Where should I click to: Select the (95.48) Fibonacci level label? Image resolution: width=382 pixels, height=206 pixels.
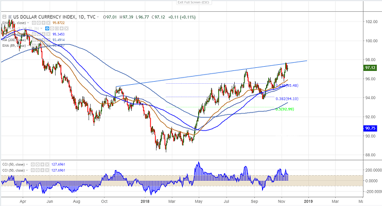point(291,86)
